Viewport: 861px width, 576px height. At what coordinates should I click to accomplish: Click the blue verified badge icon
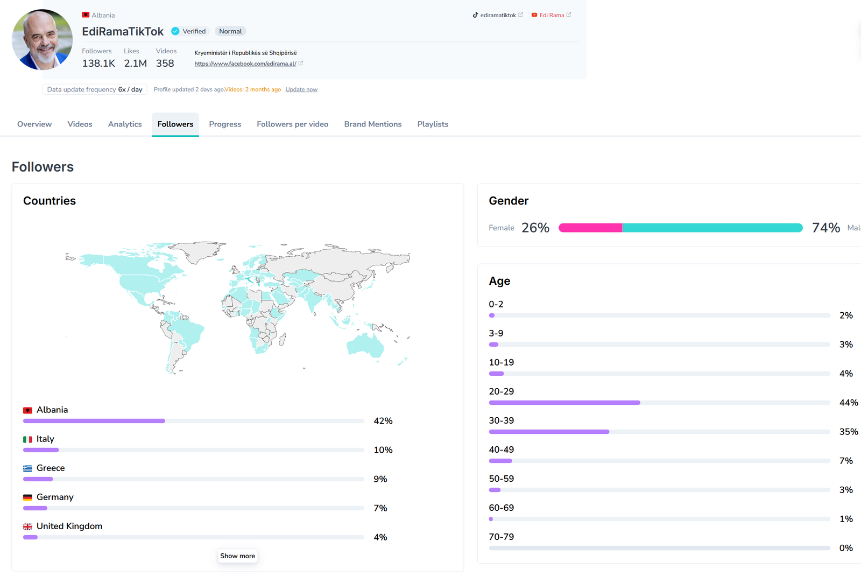point(175,31)
